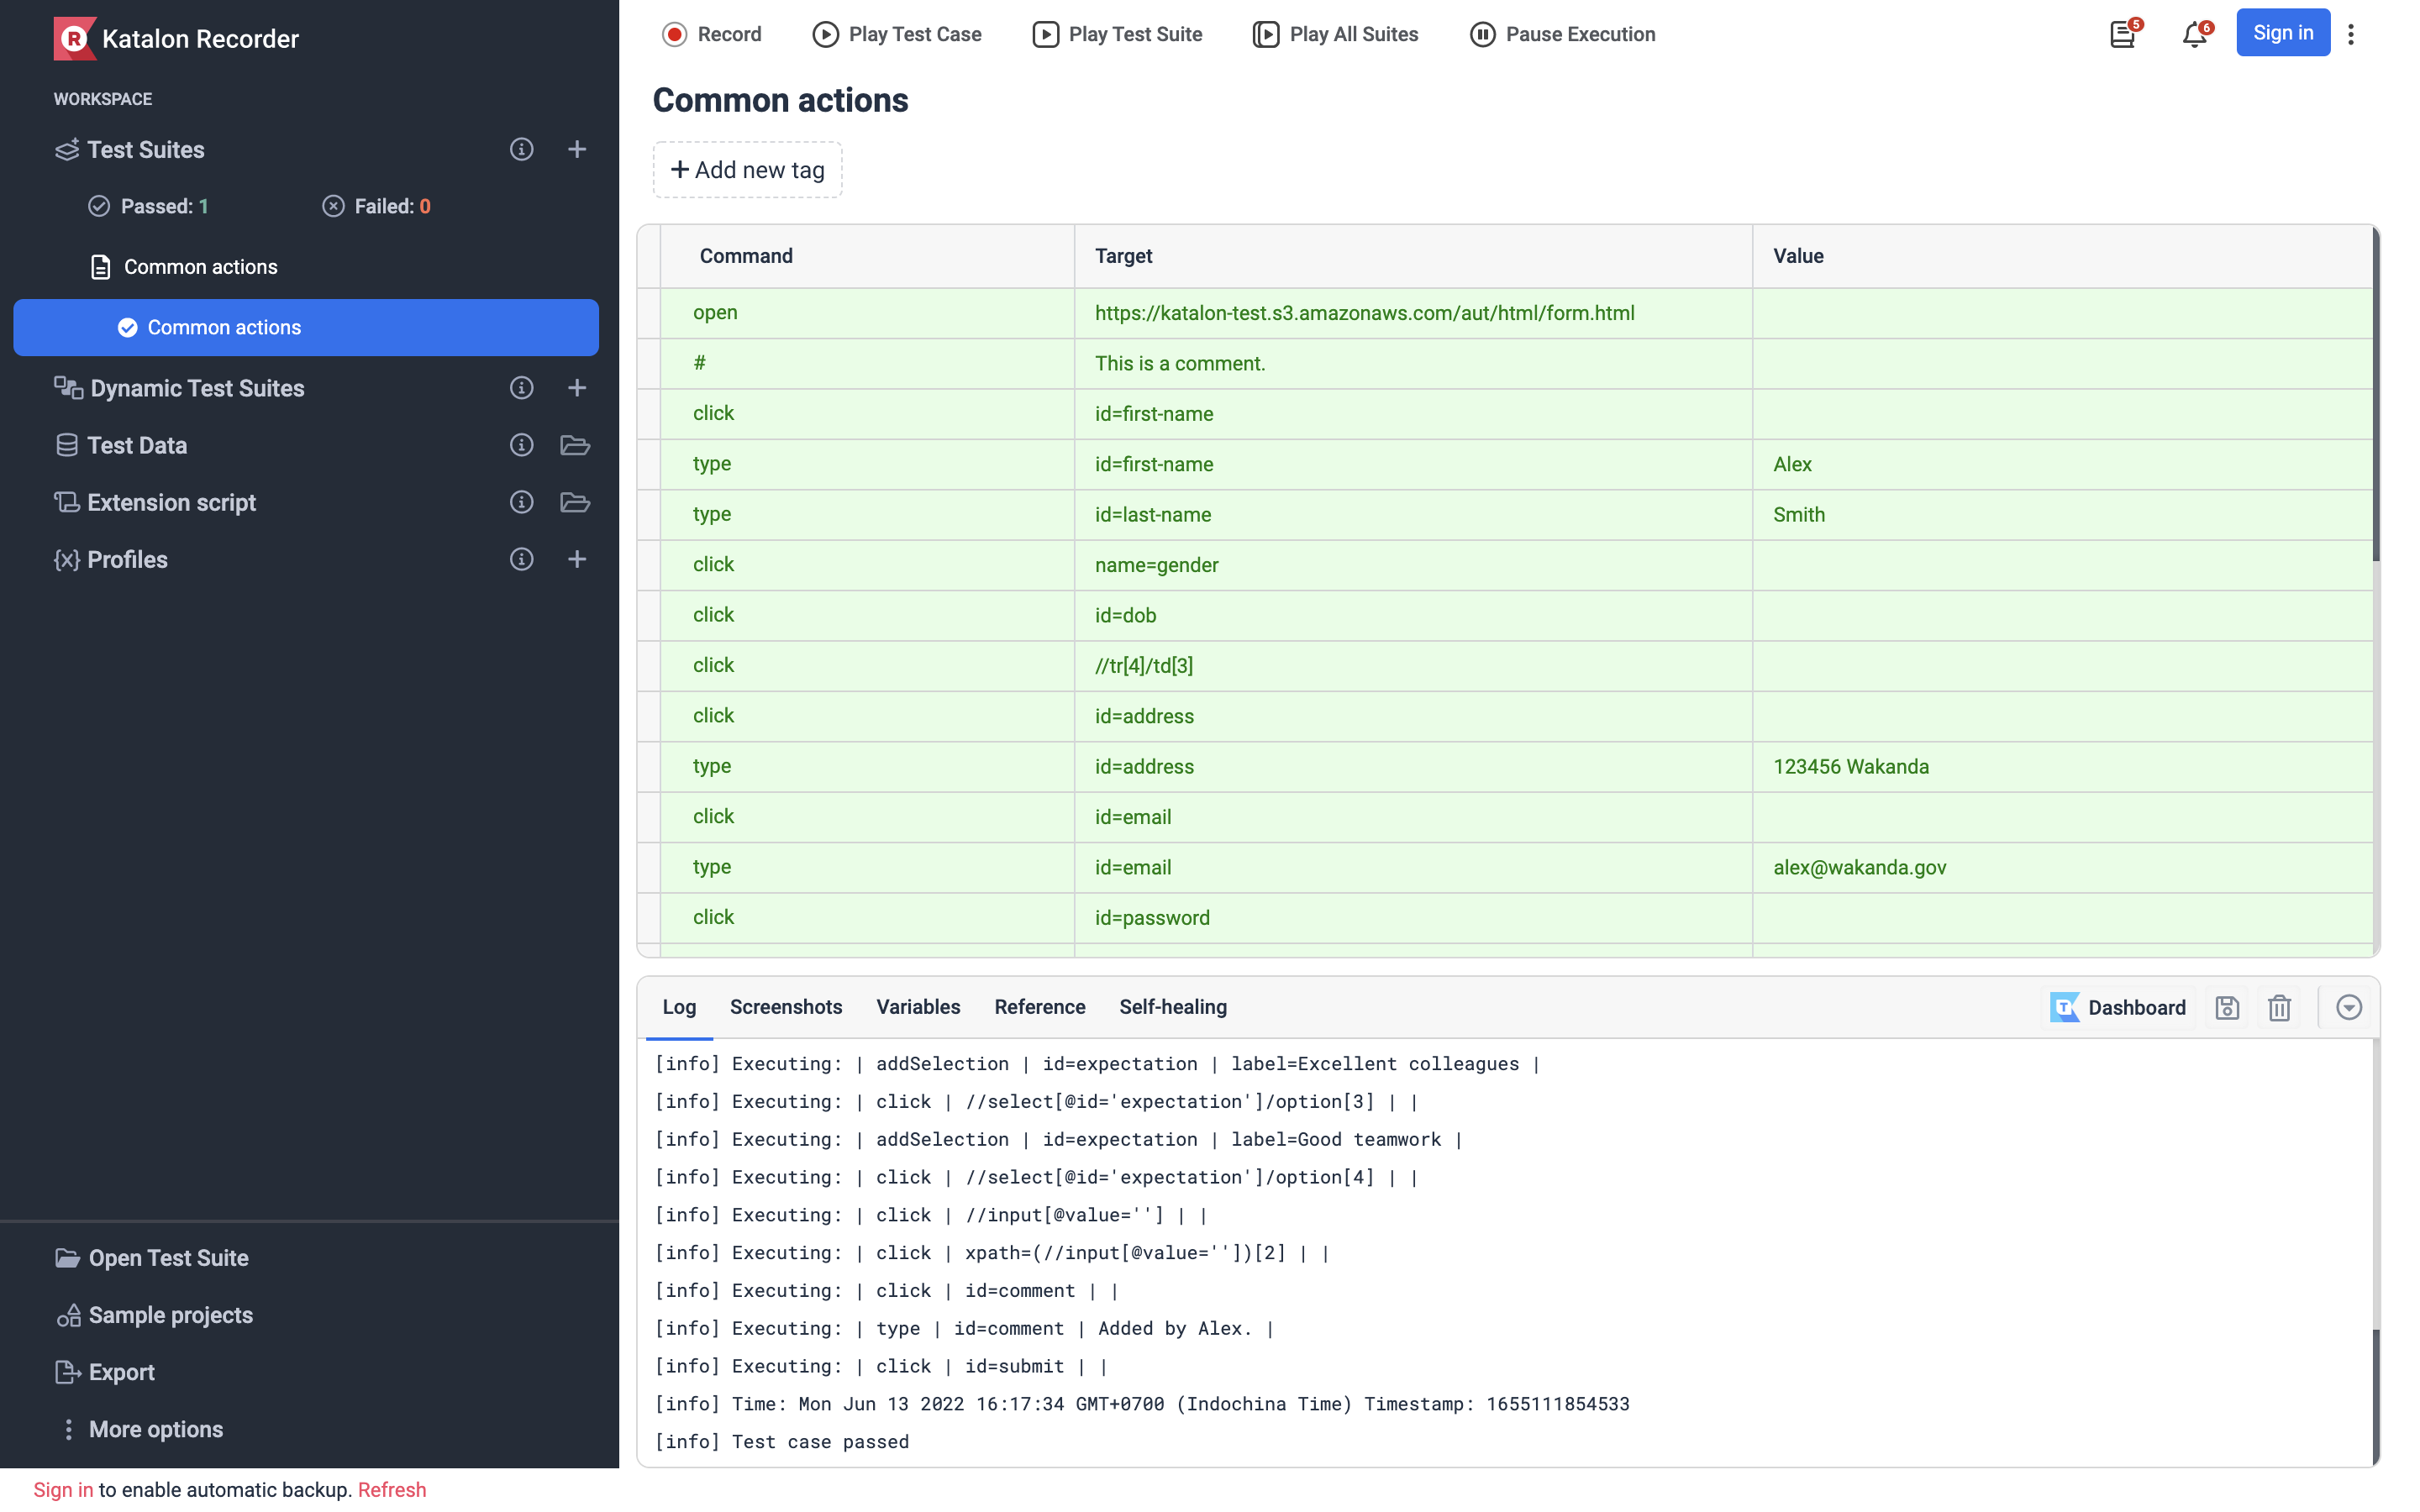
Task: Open Test Data folder icon
Action: (575, 445)
